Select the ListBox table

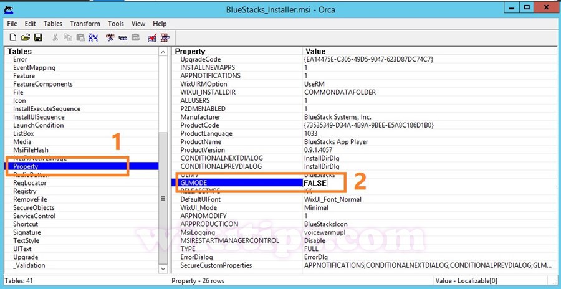click(24, 133)
